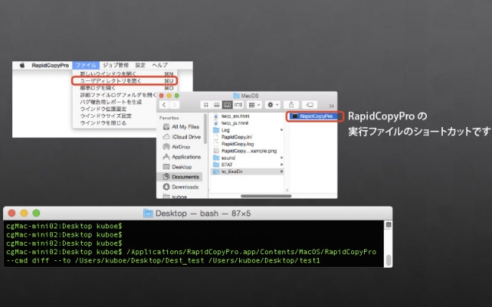
Task: Click the Finder Share button
Action: coord(291,105)
